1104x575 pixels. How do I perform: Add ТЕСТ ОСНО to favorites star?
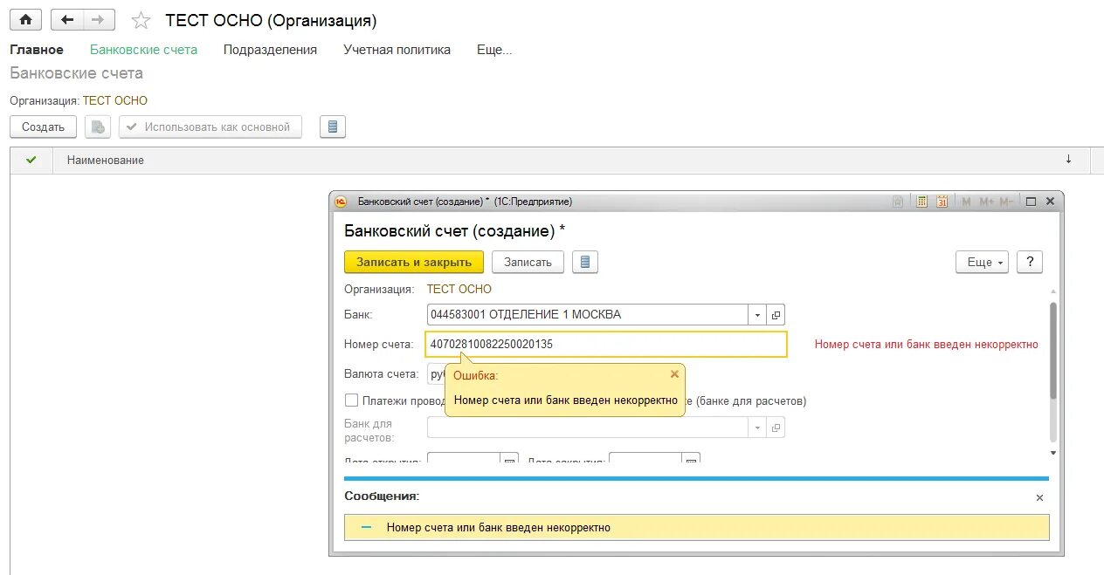click(140, 20)
